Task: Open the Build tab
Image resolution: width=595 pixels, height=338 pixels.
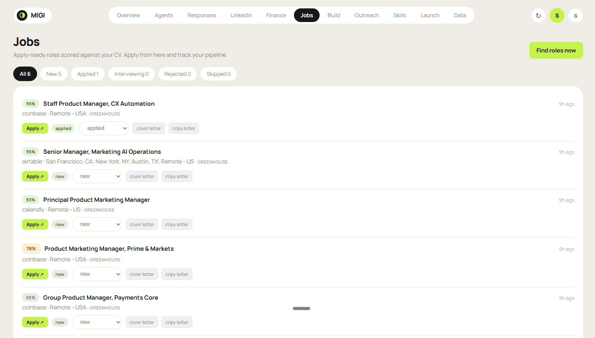Action: [x=334, y=15]
